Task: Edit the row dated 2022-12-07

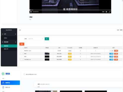Action: 111,54
